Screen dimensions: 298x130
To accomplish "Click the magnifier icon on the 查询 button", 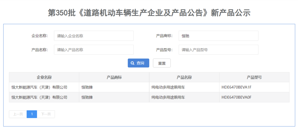I will pos(132,63).
